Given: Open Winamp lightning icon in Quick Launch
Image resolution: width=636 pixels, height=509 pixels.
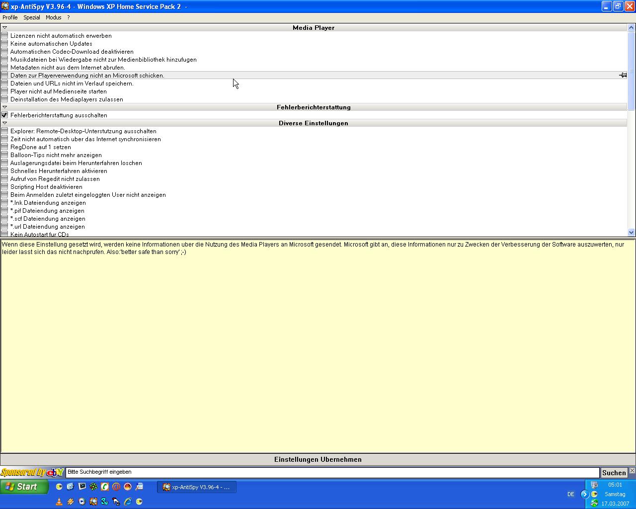Looking at the screenshot, I should tap(71, 502).
